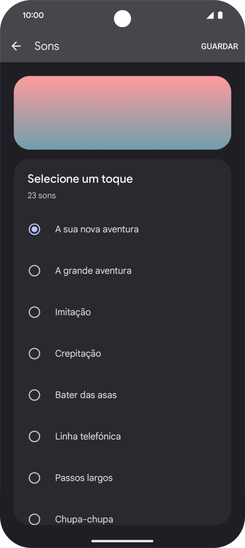Choose the 'Chupa-chupa' ringtone

(34, 519)
